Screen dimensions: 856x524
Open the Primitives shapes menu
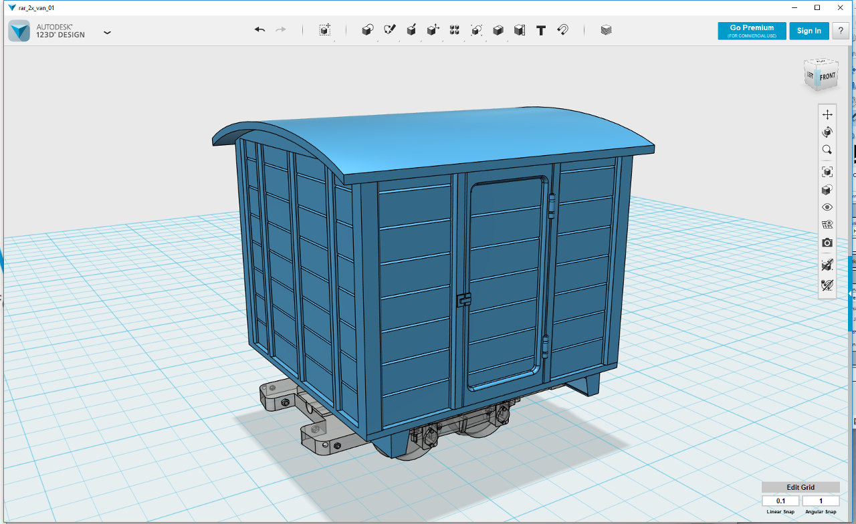tap(367, 30)
